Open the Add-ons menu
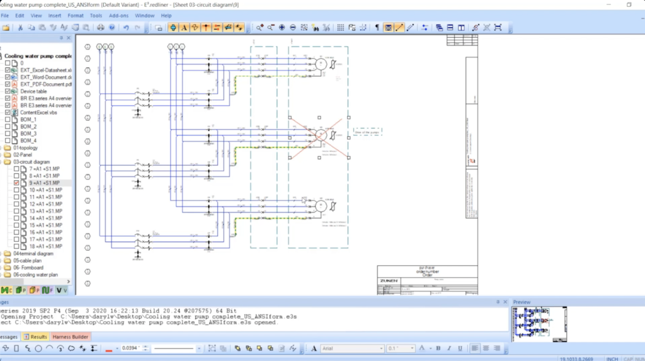 [x=118, y=15]
